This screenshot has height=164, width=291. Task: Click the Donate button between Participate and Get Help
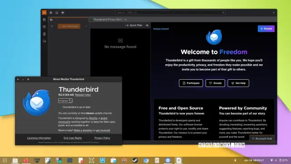tap(215, 83)
